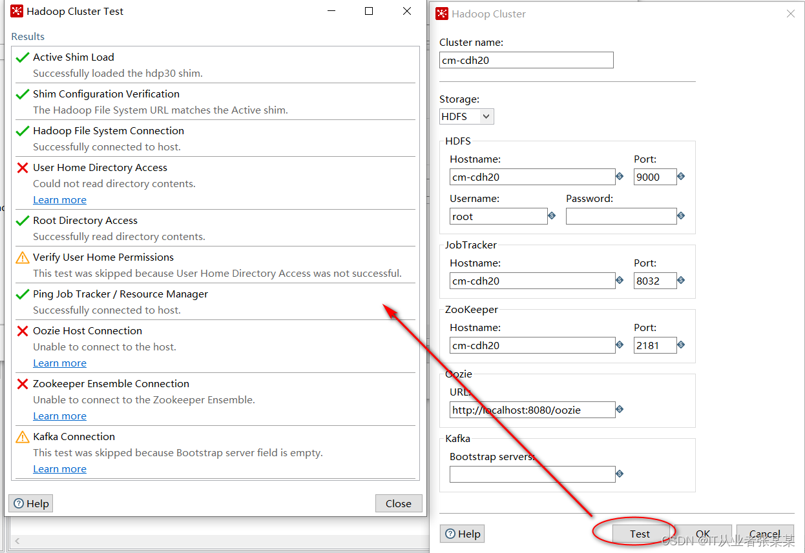This screenshot has width=805, height=553.
Task: Select 'Unable to connect to the host.' text
Action: point(104,347)
